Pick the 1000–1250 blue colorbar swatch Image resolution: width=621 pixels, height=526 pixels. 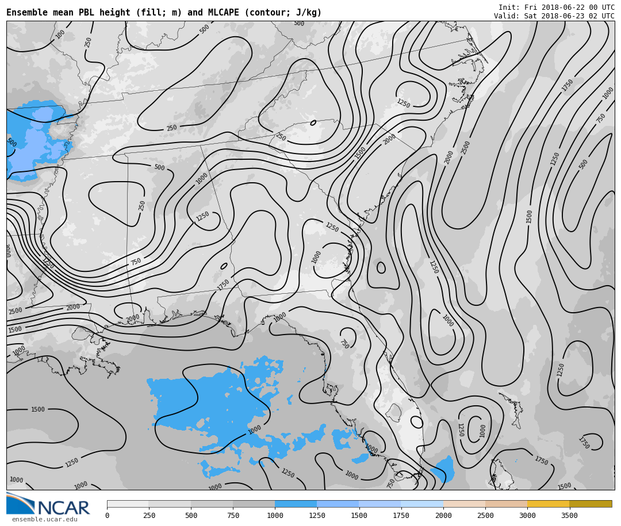pos(296,504)
